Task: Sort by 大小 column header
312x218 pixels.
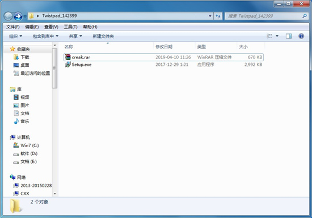Action: click(243, 47)
